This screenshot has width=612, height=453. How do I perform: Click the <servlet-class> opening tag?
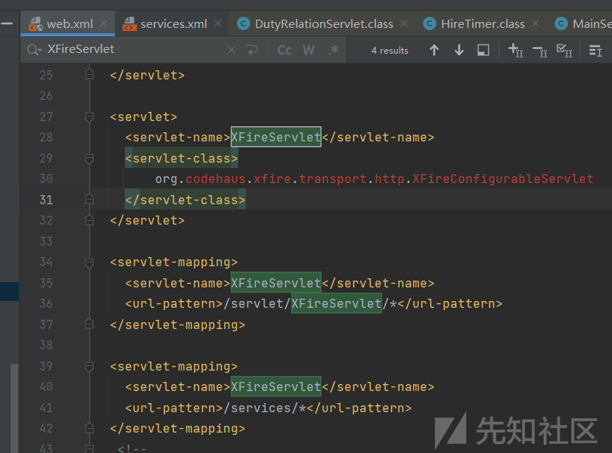pos(182,158)
